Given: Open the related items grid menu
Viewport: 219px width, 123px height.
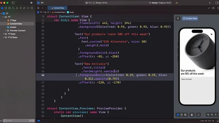Looking at the screenshot, I should (38, 8).
